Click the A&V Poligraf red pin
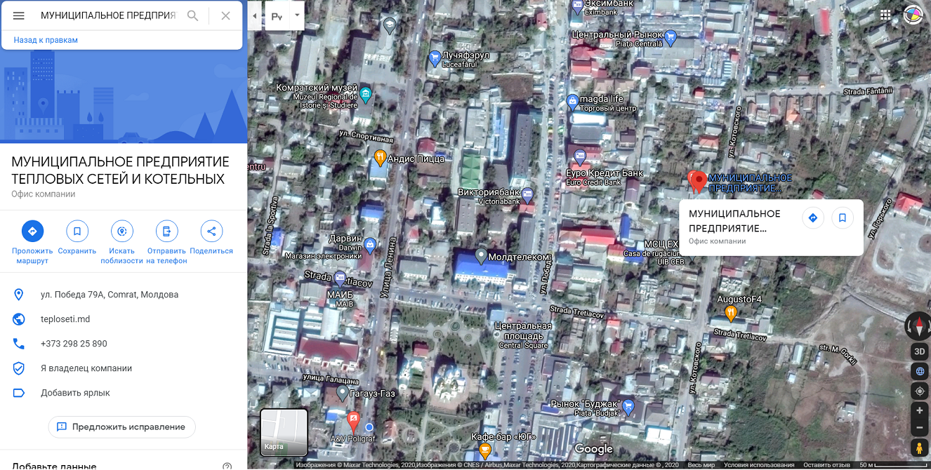 pos(353,422)
